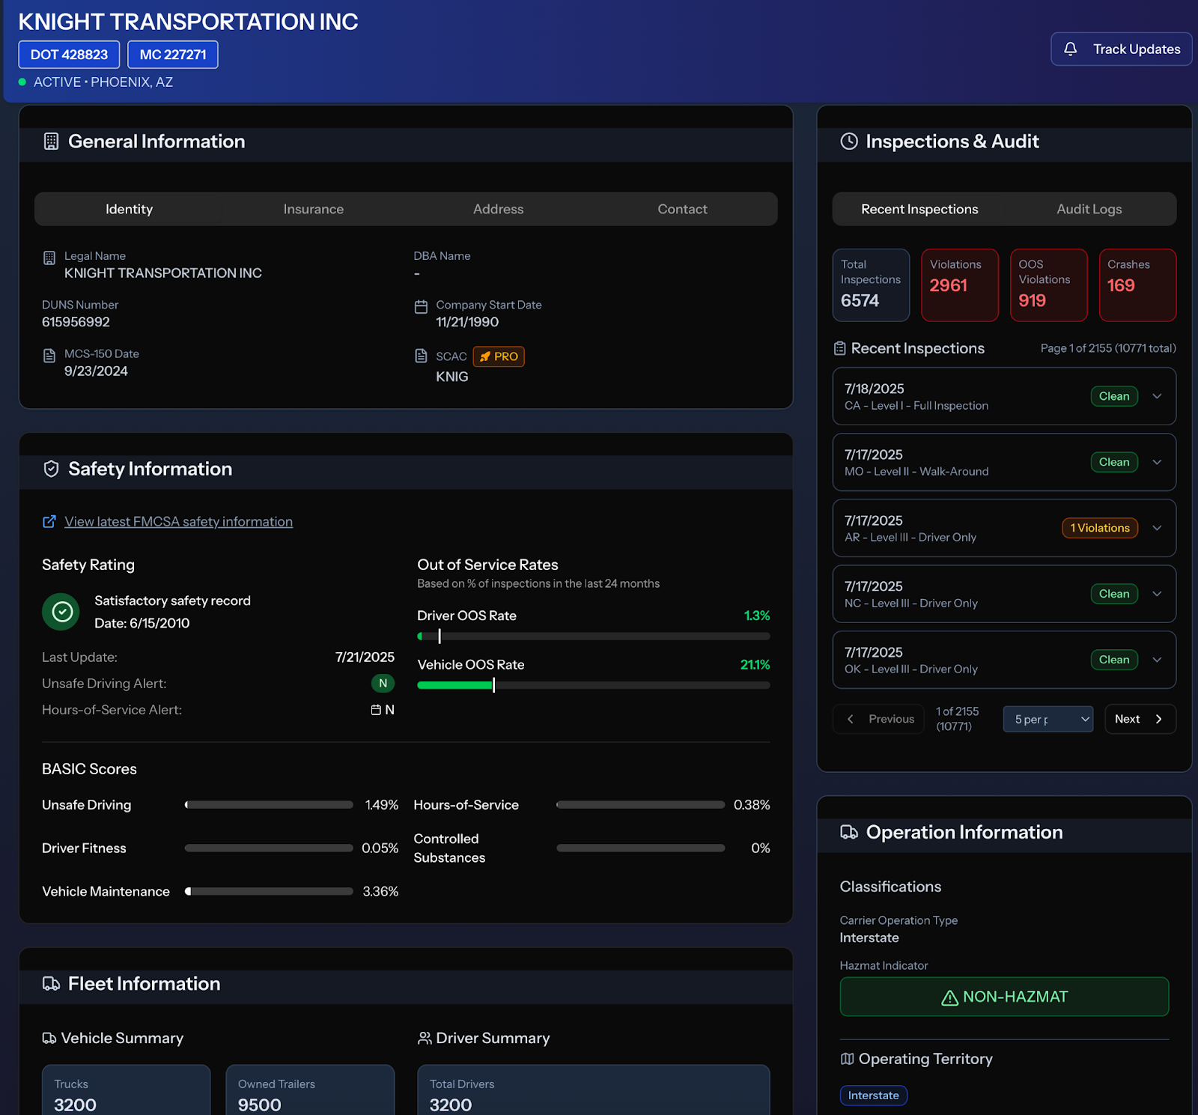Click the building icon beside General Information

point(51,142)
